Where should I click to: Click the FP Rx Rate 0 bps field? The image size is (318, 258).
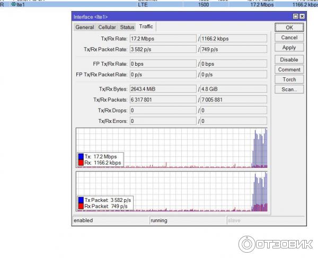pos(234,64)
